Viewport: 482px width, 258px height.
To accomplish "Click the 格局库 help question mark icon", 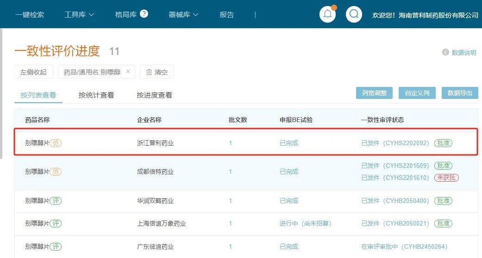I will coord(144,14).
